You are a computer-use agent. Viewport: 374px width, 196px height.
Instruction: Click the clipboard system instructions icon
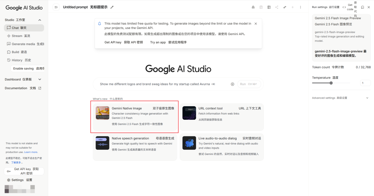point(261,7)
